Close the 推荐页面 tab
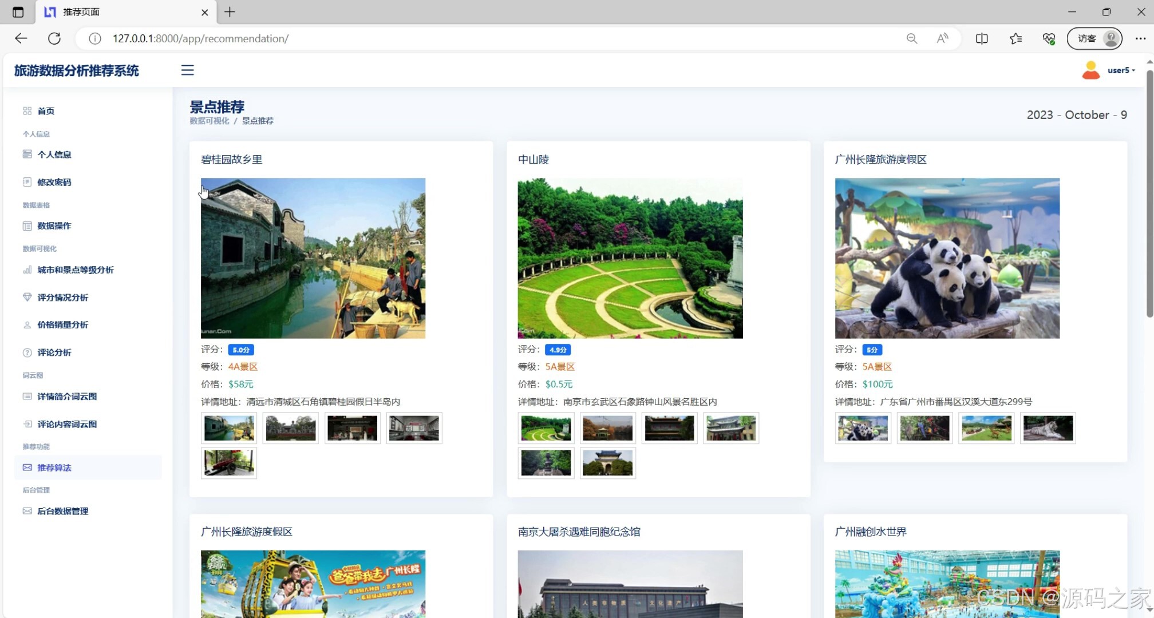This screenshot has width=1154, height=618. (x=204, y=12)
